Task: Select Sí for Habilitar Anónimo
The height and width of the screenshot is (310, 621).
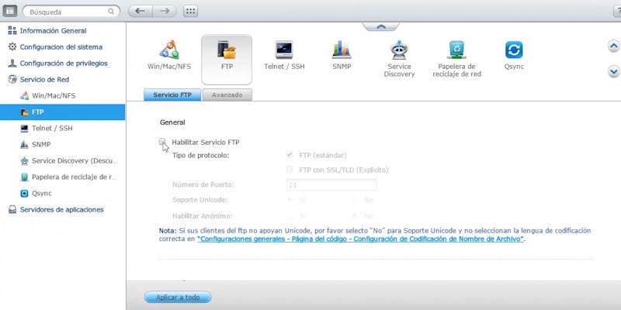Action: (290, 216)
